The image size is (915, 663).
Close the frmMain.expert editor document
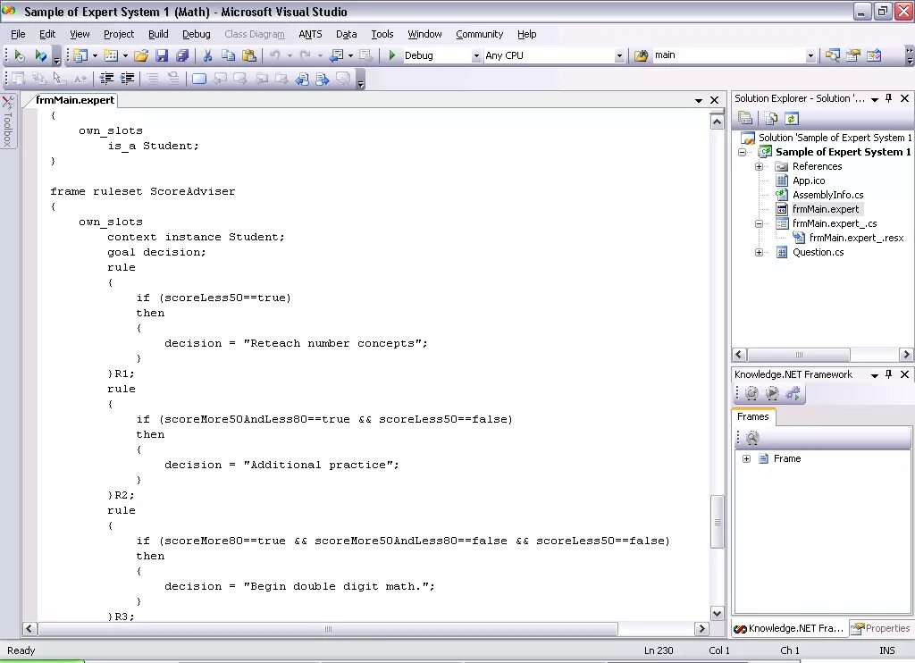(x=714, y=100)
